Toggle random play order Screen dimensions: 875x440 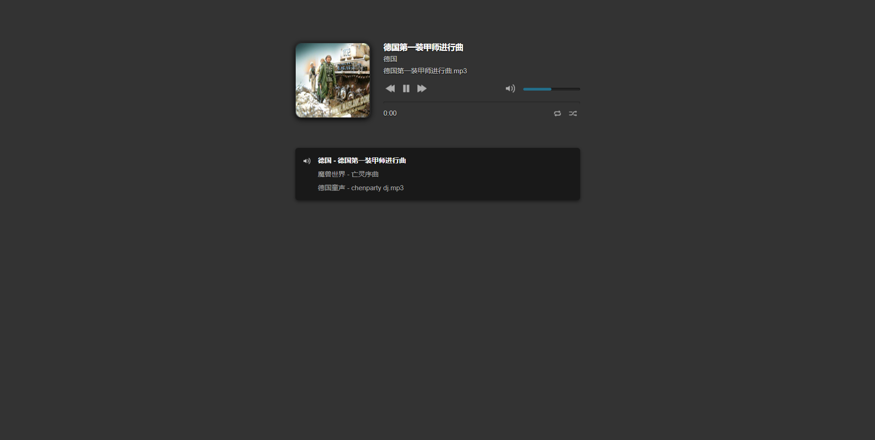[573, 113]
